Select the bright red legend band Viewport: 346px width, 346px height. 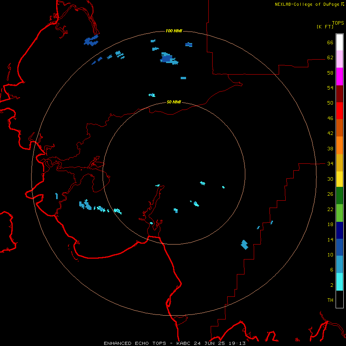click(x=339, y=111)
